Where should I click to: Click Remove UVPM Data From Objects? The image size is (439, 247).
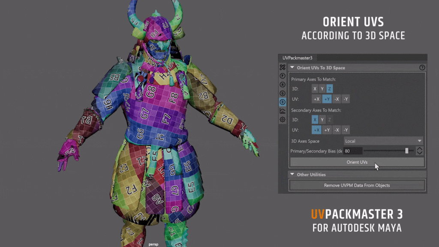tap(357, 185)
